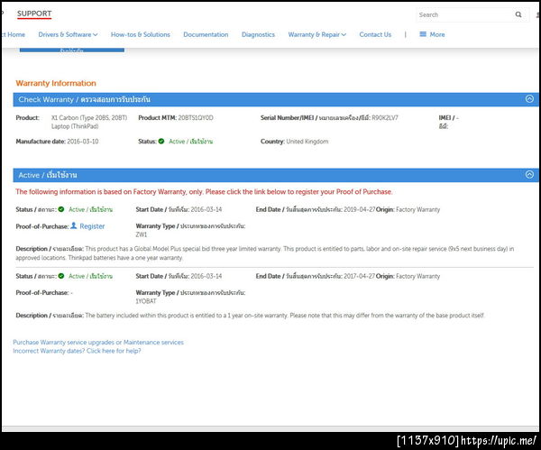
Task: Click the green Active icon for 2017-04-27 warranty
Action: pos(61,276)
